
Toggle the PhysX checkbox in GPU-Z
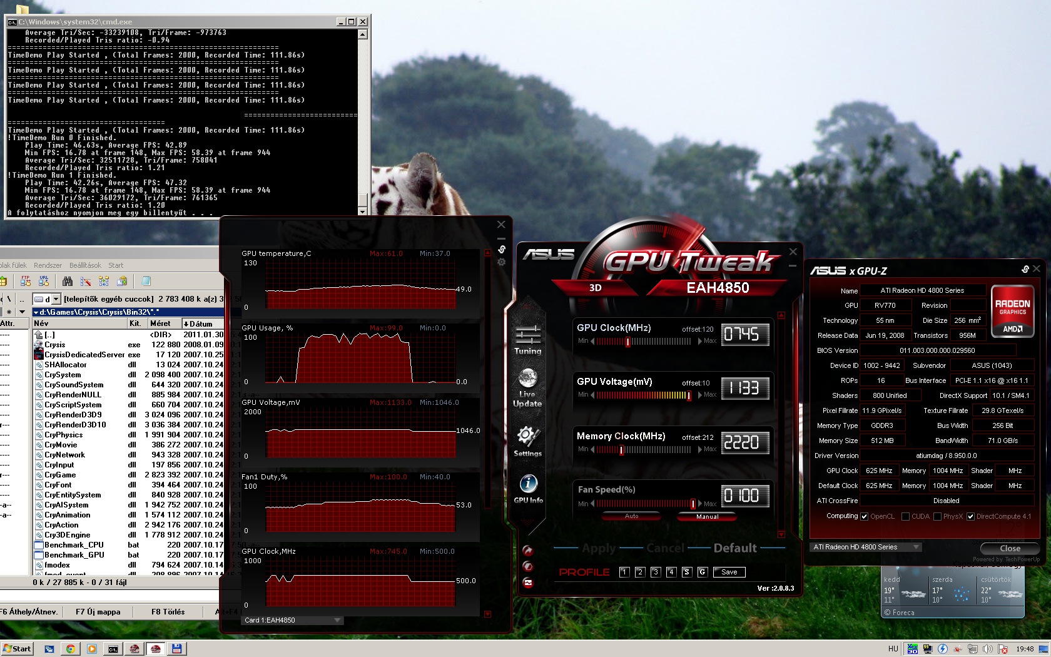pos(937,516)
